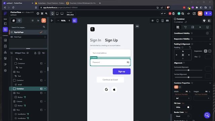Adjust the Horizontal Alignment slider

coord(188,70)
